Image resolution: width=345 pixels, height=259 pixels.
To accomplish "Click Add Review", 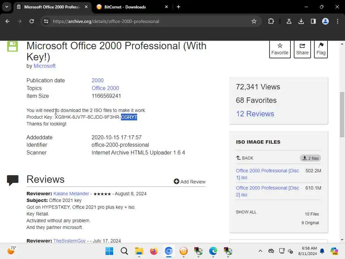I will (x=189, y=181).
